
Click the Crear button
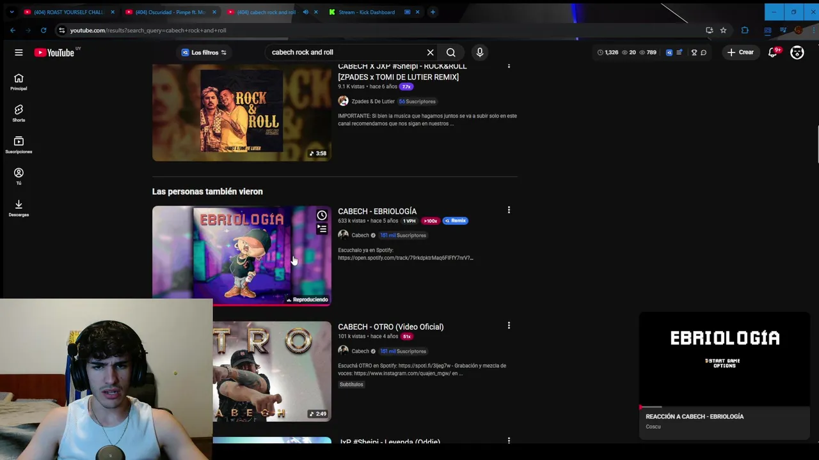pyautogui.click(x=741, y=52)
